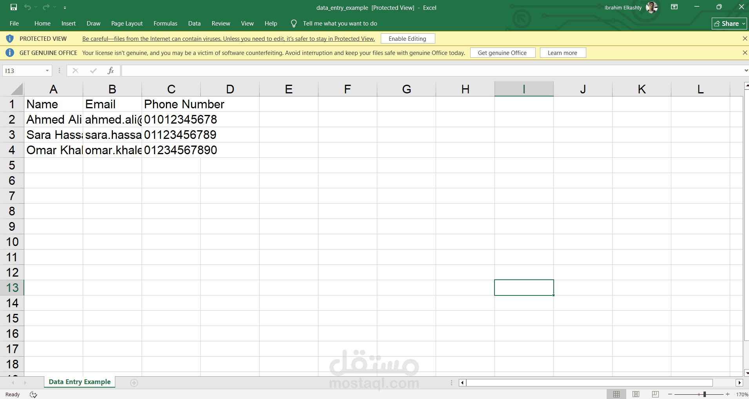Viewport: 749px width, 399px height.
Task: Click the Get genuine Office button
Action: tap(502, 53)
